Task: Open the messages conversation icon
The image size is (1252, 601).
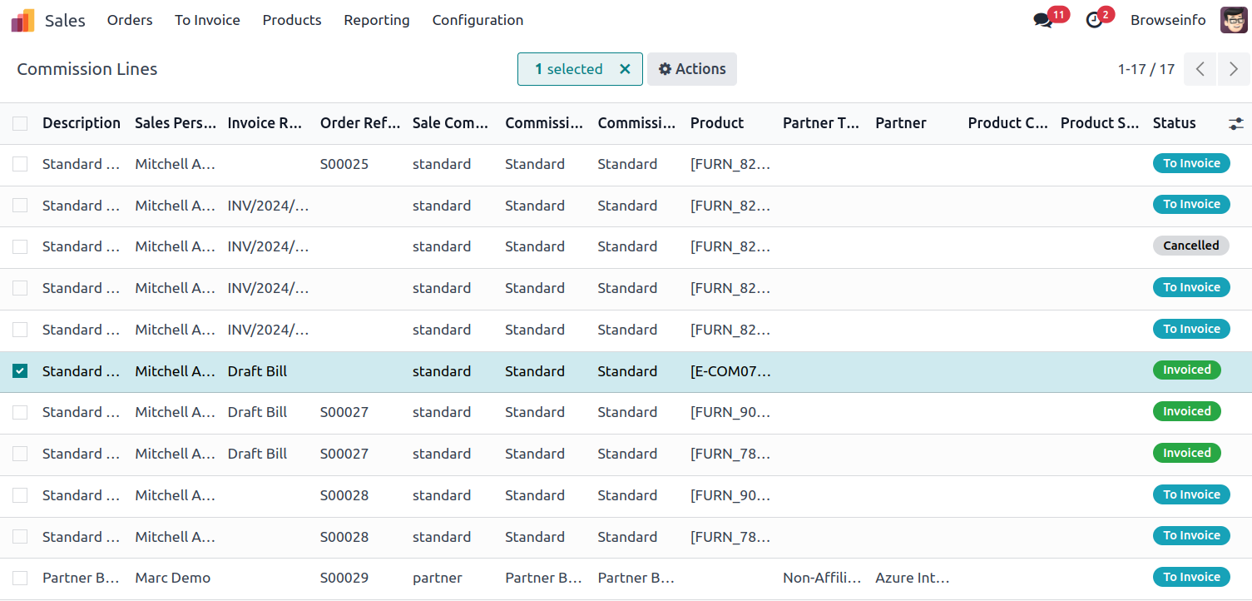Action: click(x=1042, y=20)
